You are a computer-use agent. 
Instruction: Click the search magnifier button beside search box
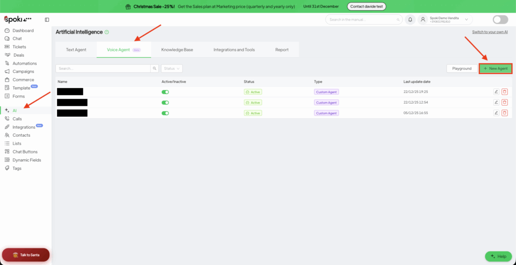click(155, 68)
